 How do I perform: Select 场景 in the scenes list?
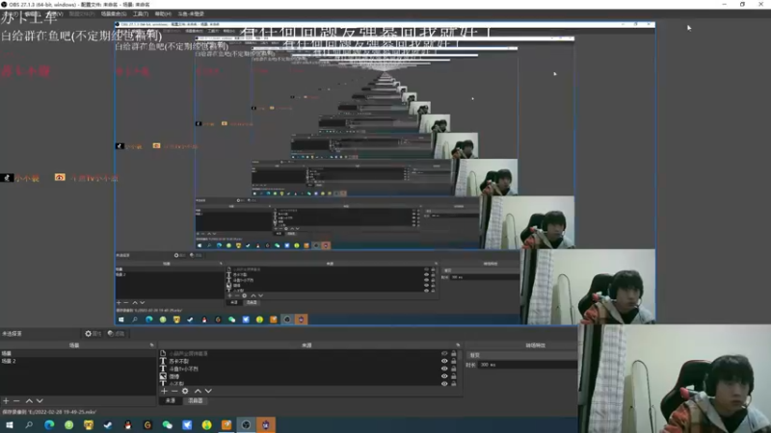point(78,353)
